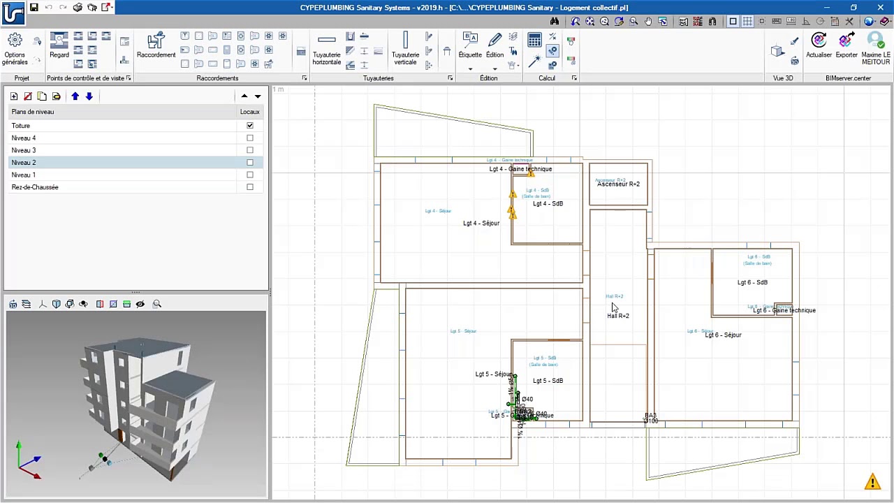894x503 pixels.
Task: Select the Raccordement fixture tool
Action: [x=156, y=46]
